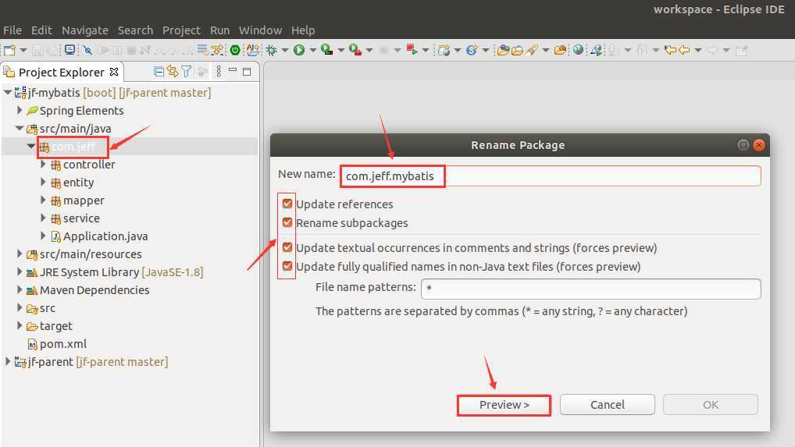The width and height of the screenshot is (795, 447).
Task: Click Run Last Tool external tools icon
Action: click(355, 50)
